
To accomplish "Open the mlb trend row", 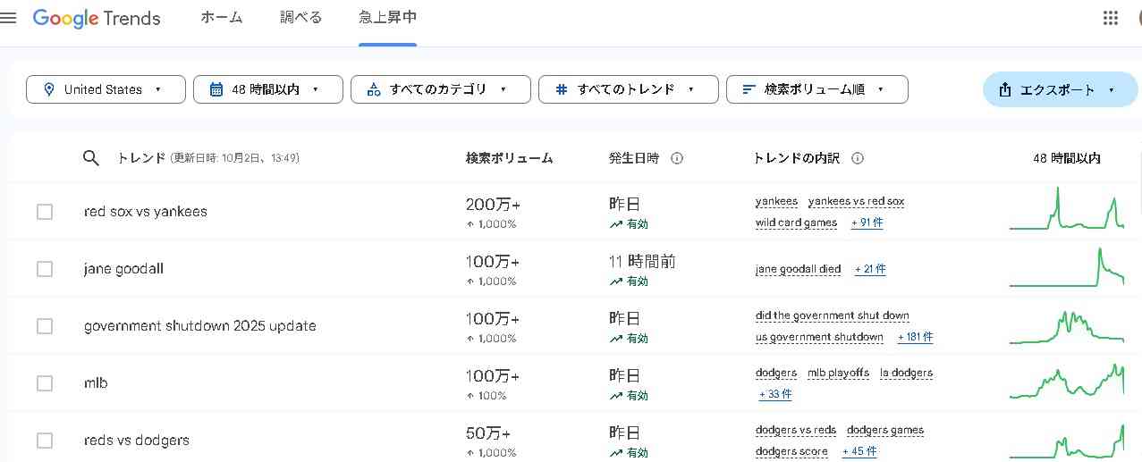I will point(96,383).
